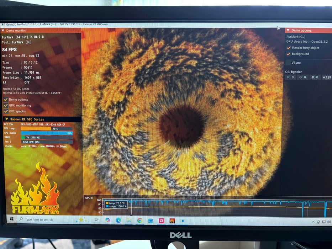
Task: Click the AA : Off row
Action: [16, 83]
